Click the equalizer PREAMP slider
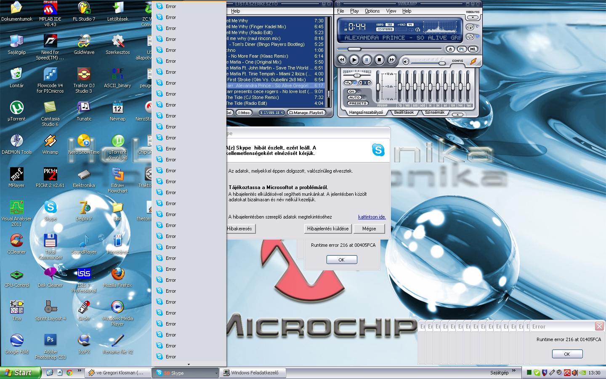 coord(378,86)
